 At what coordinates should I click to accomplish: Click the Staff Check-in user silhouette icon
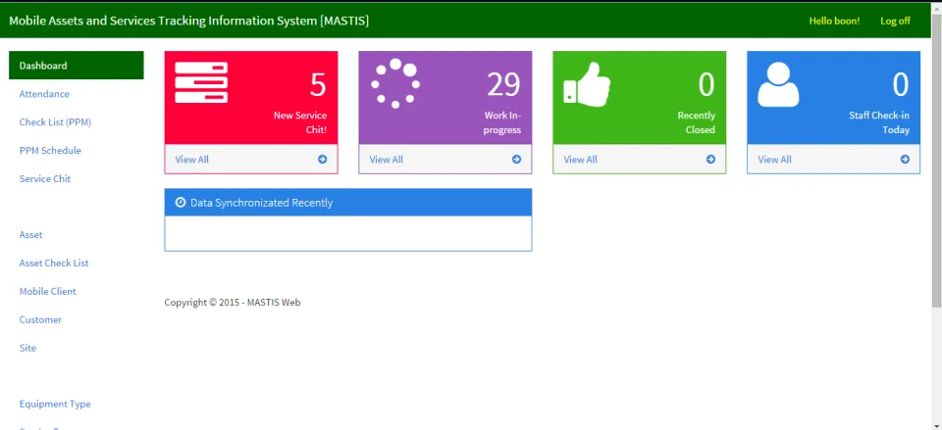click(x=778, y=84)
